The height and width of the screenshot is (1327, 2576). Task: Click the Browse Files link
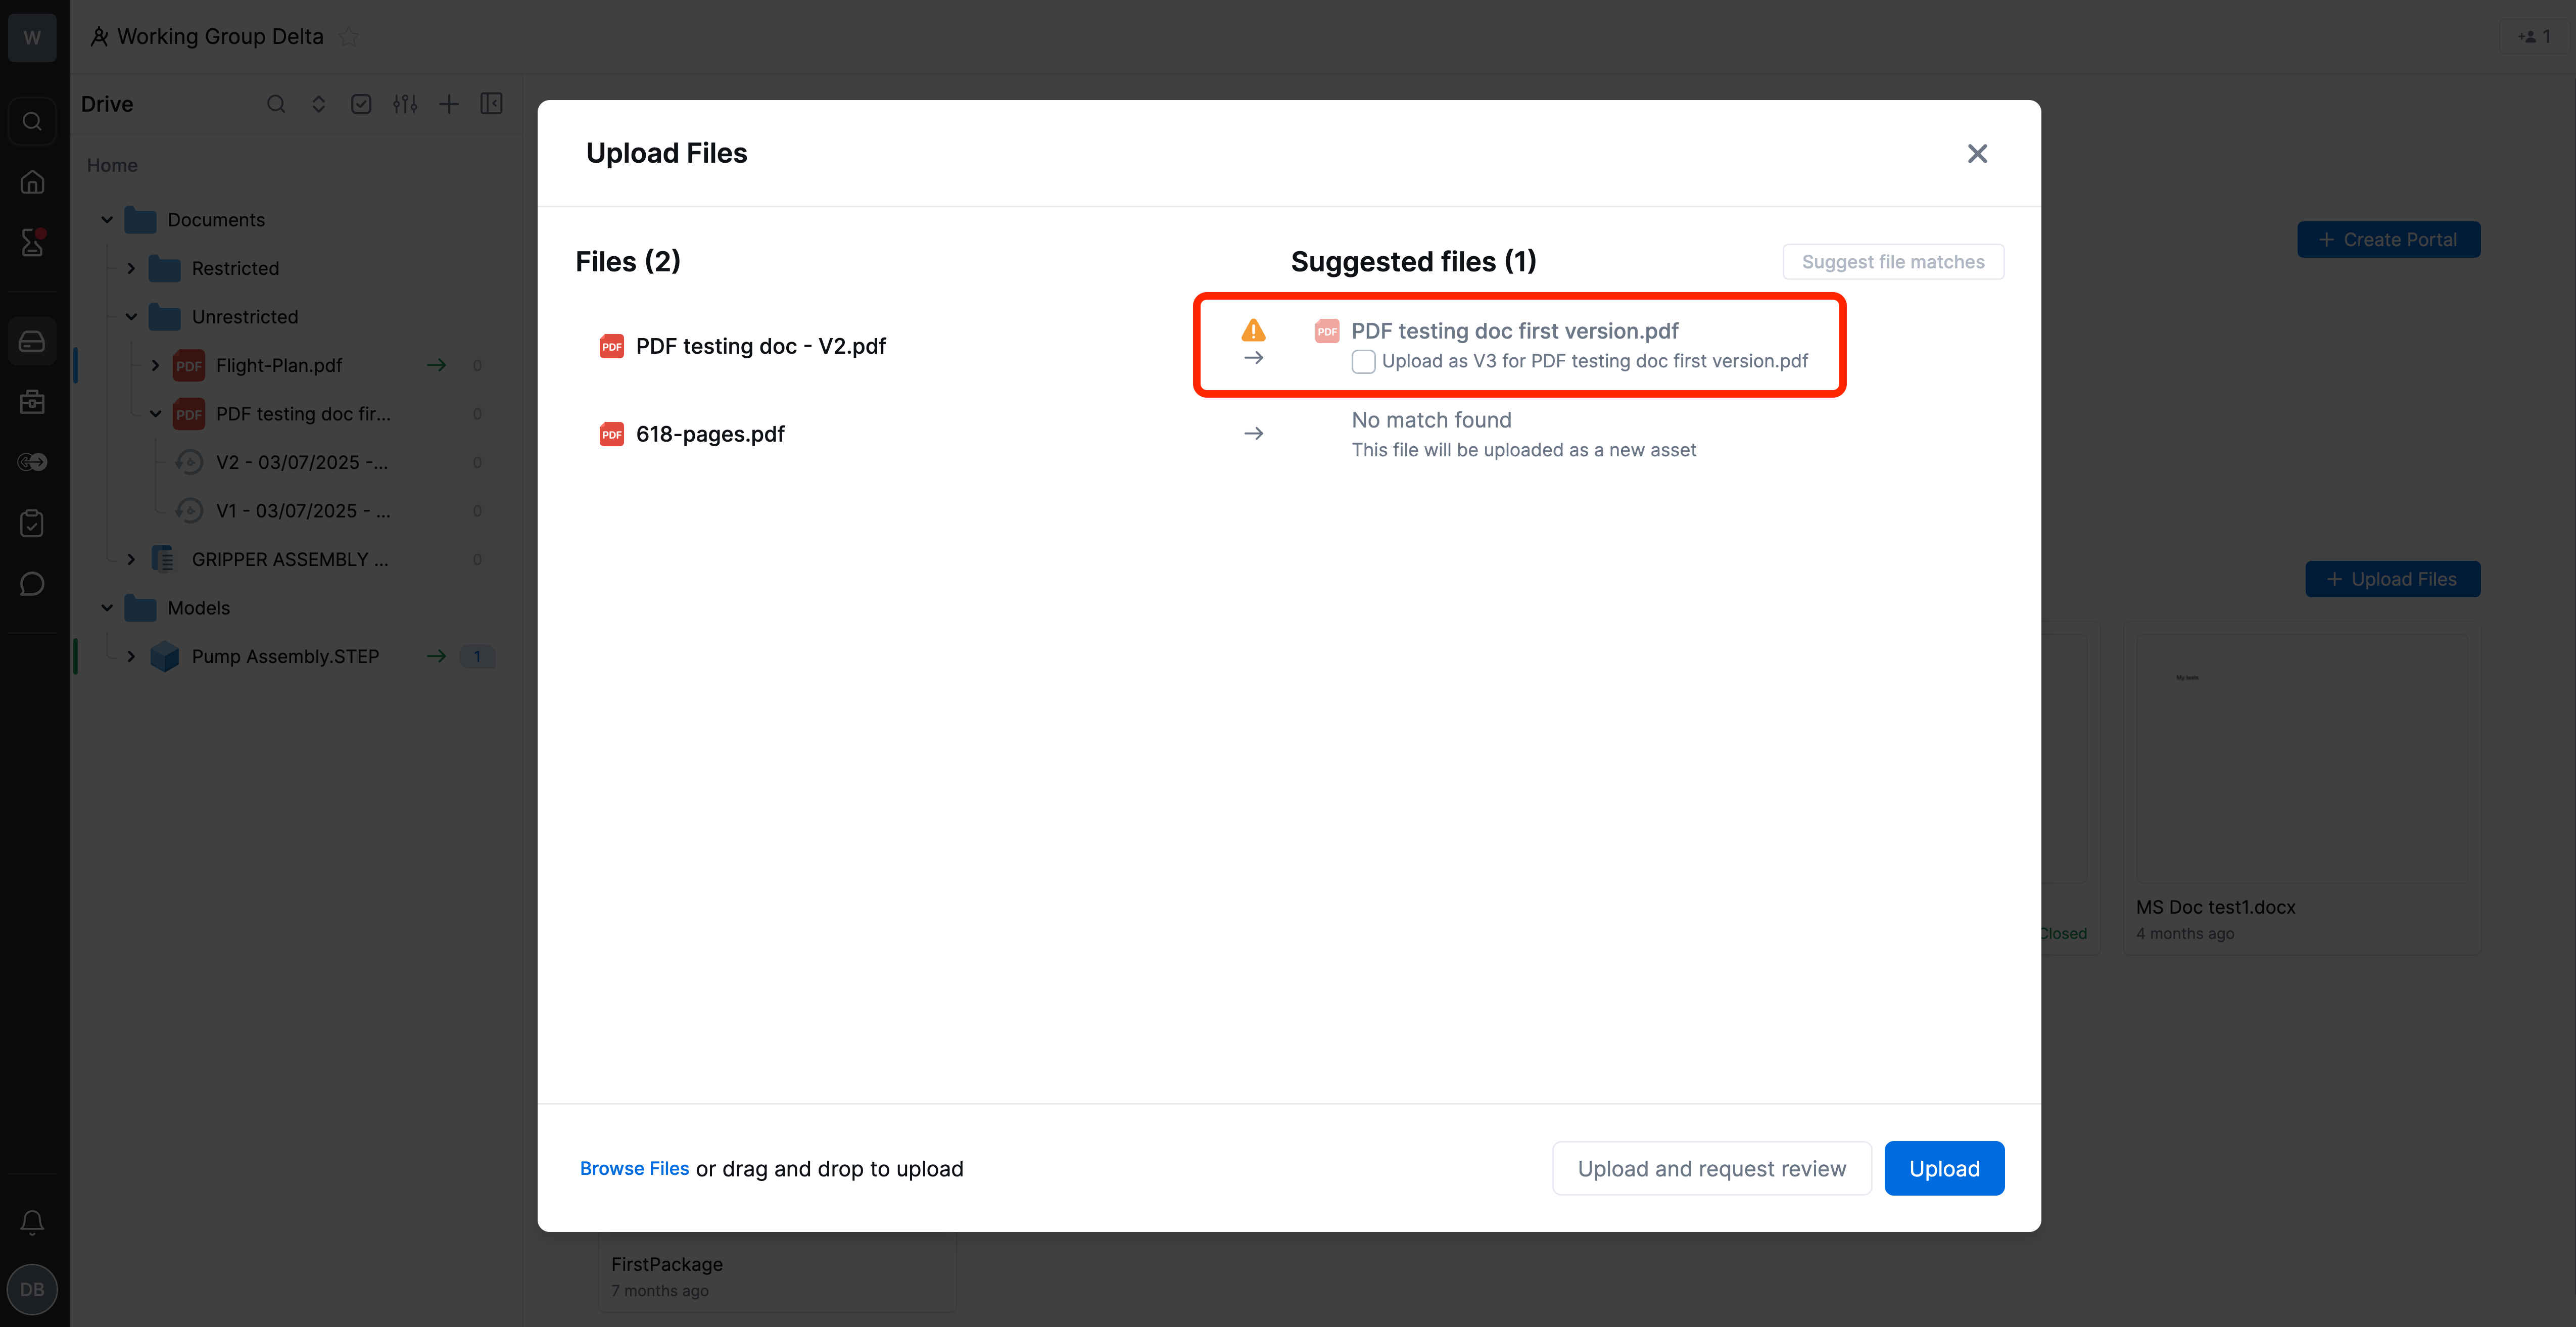tap(634, 1168)
